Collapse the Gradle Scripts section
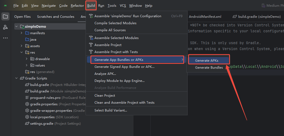Image resolution: width=284 pixels, height=136 pixels. [x=17, y=78]
